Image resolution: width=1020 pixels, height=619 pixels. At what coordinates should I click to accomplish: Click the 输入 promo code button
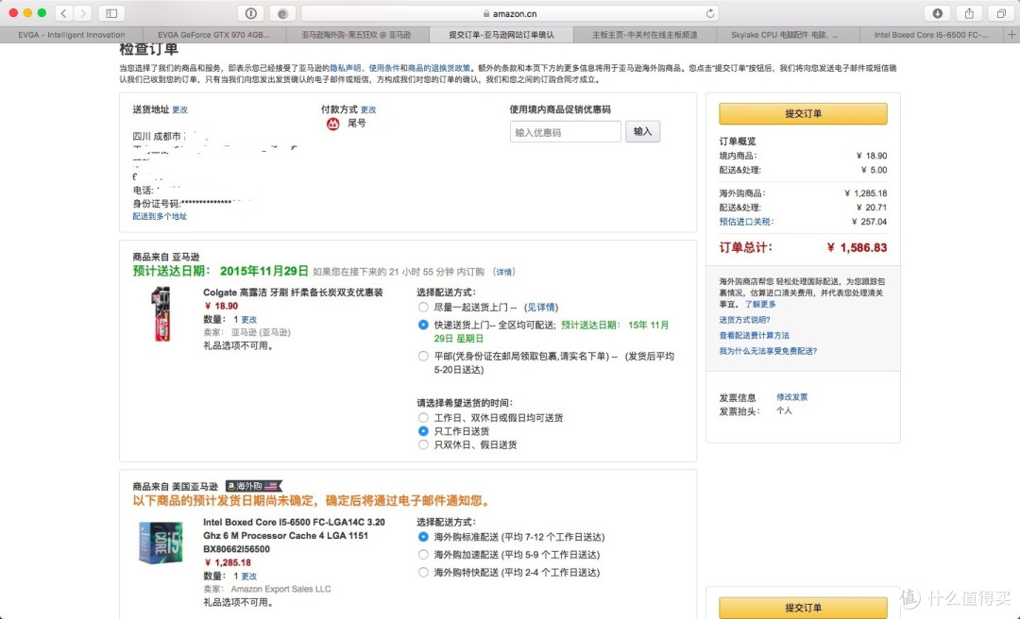click(x=642, y=131)
